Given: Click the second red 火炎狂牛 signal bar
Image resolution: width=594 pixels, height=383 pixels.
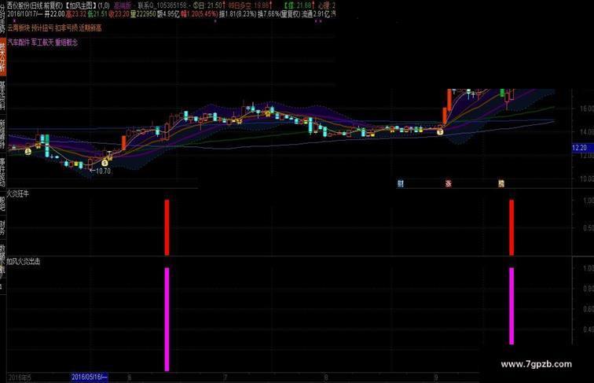Looking at the screenshot, I should (511, 227).
